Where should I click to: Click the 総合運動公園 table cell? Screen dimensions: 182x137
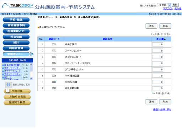(x=108, y=88)
